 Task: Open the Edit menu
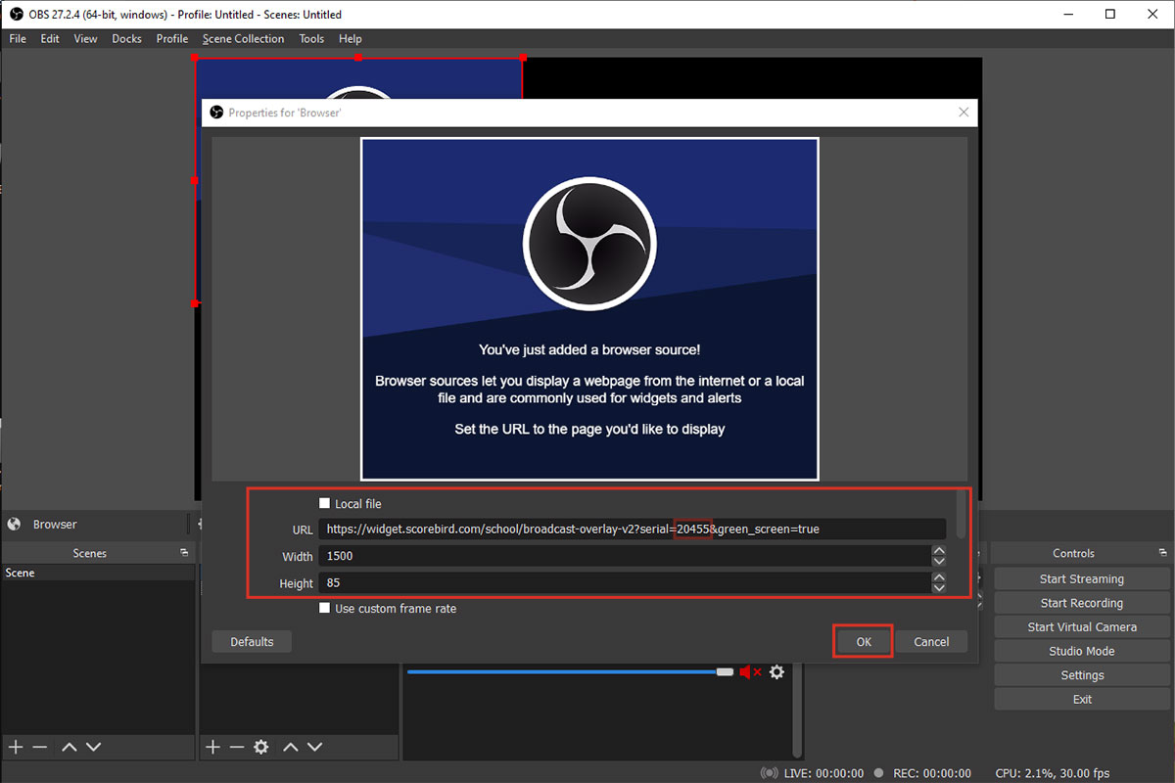pos(50,39)
